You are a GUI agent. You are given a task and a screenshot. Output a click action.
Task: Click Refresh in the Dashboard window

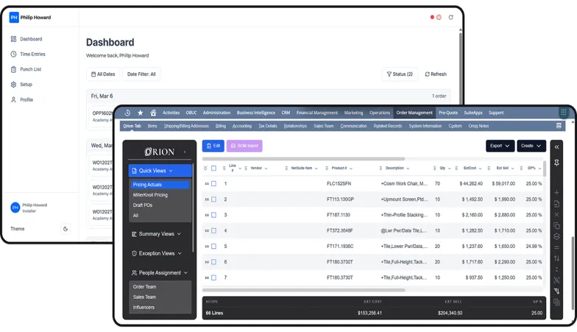[436, 74]
